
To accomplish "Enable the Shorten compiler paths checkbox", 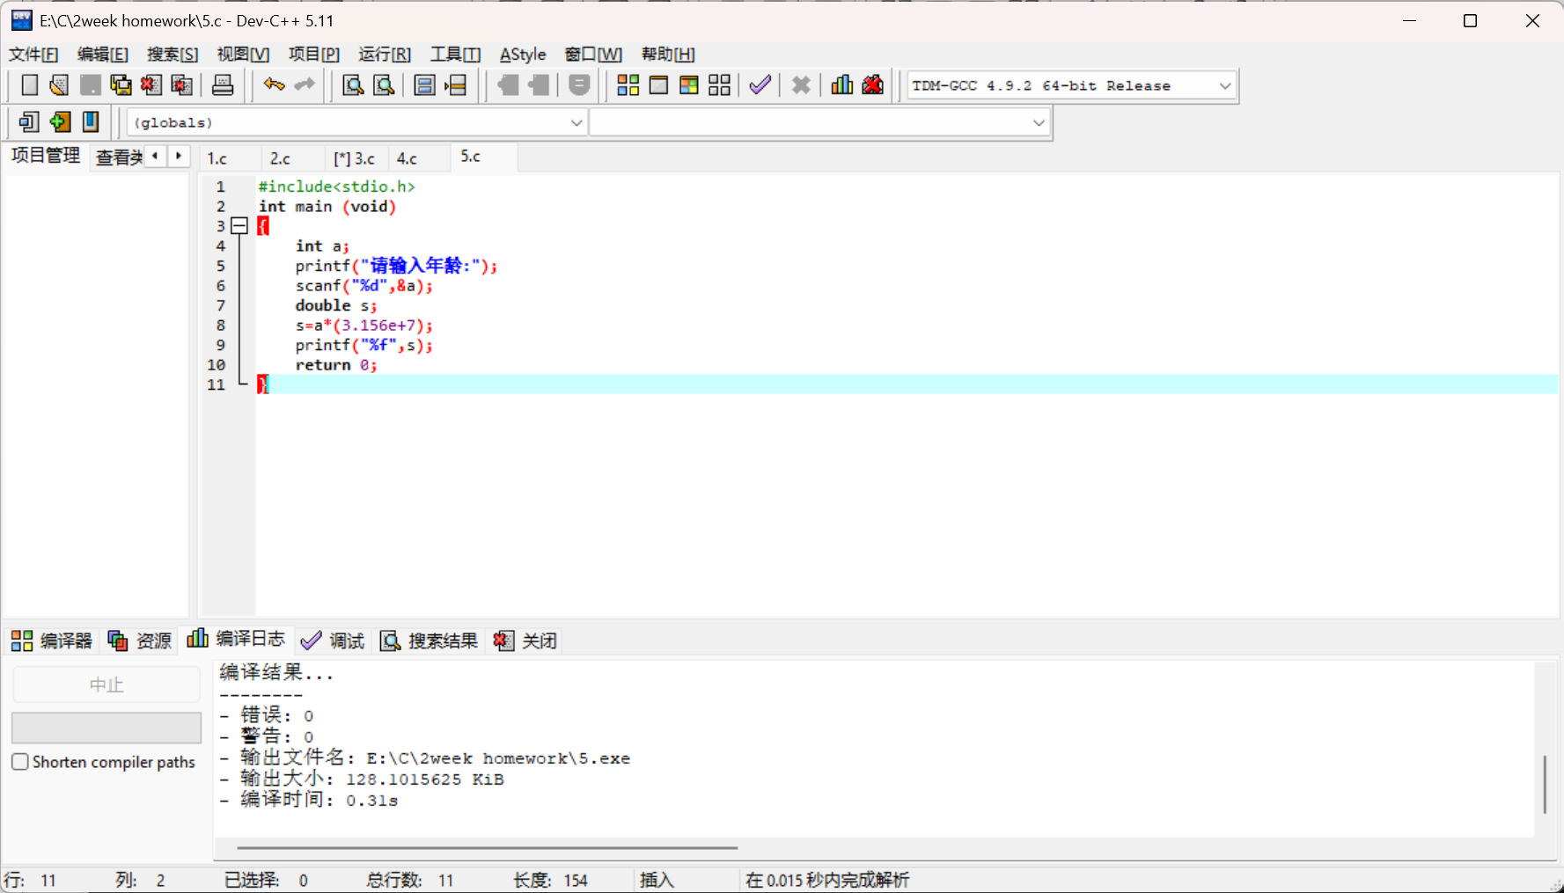I will (x=20, y=762).
